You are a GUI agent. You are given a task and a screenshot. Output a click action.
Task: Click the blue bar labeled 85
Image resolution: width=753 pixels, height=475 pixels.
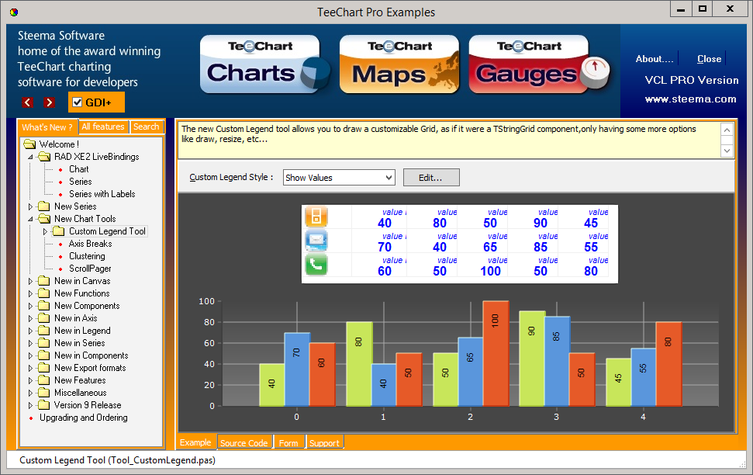coord(557,361)
